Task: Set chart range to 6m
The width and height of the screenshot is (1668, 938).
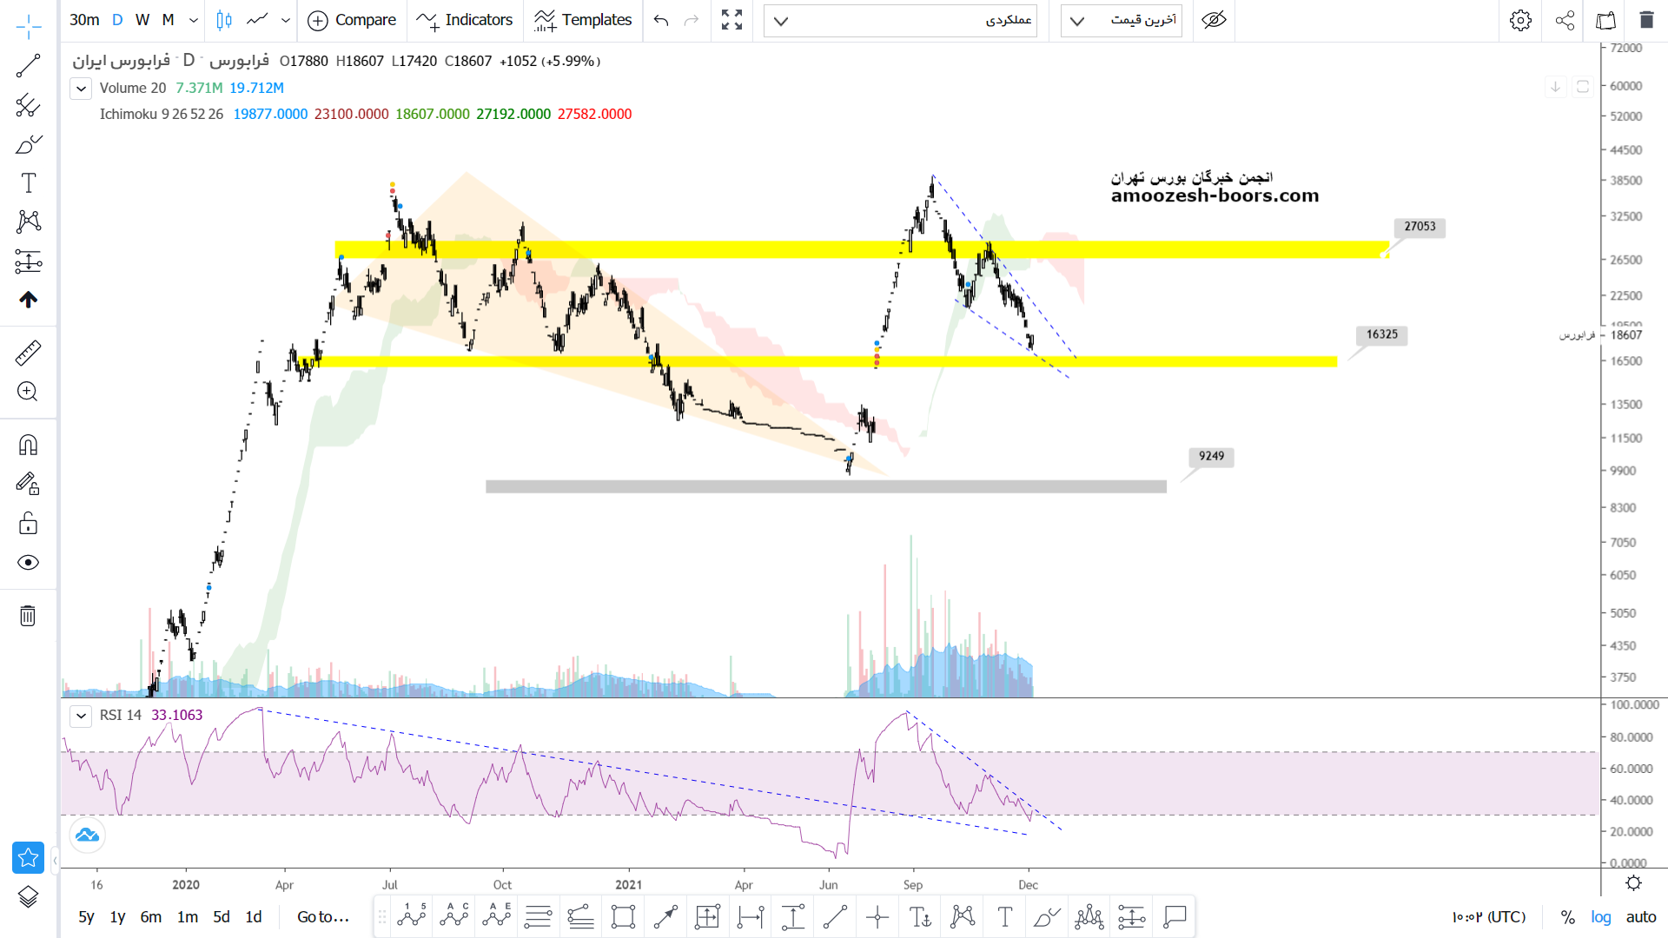Action: pos(151,917)
